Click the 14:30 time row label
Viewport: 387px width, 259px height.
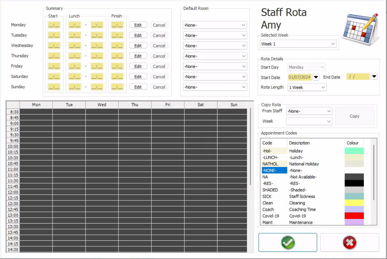pos(13,249)
